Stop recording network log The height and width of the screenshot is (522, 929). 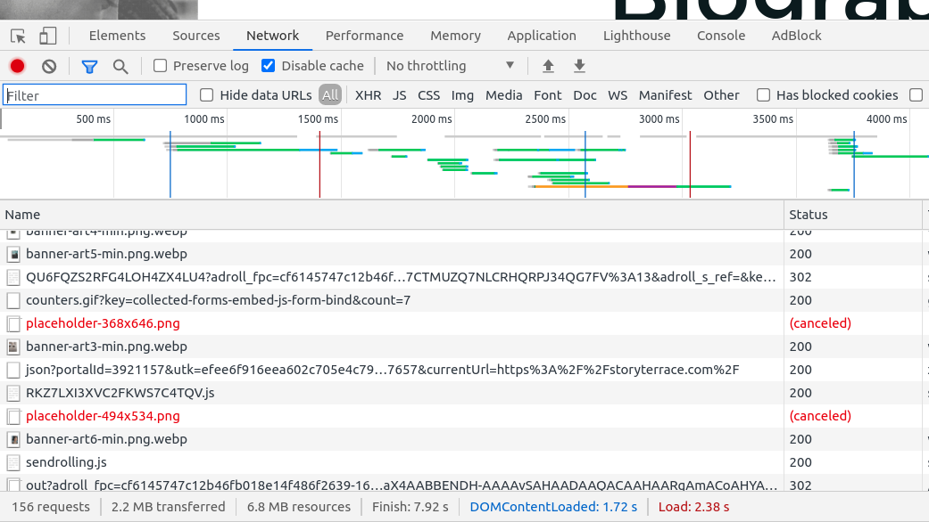tap(17, 66)
